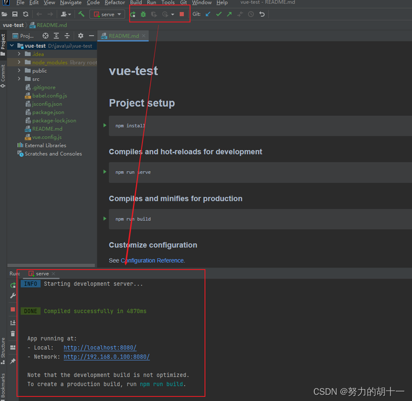
Task: Click Scroll to End icon in Run panel
Action: 12,323
